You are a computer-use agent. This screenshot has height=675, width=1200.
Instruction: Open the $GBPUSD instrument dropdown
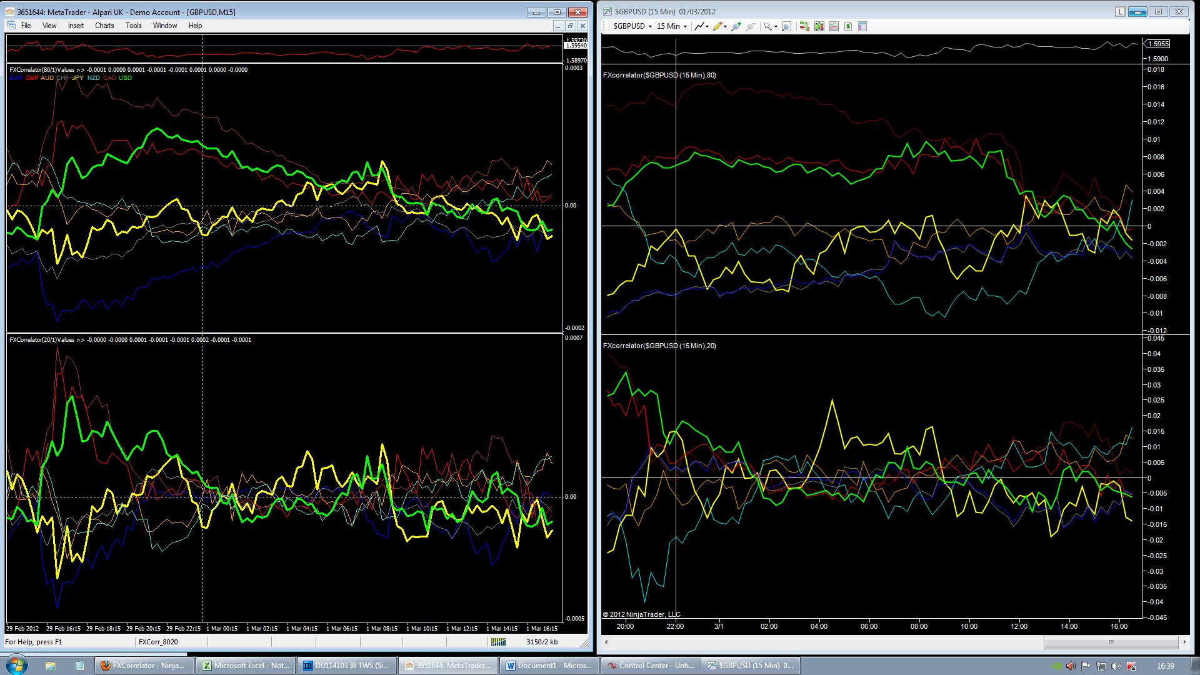(x=632, y=26)
